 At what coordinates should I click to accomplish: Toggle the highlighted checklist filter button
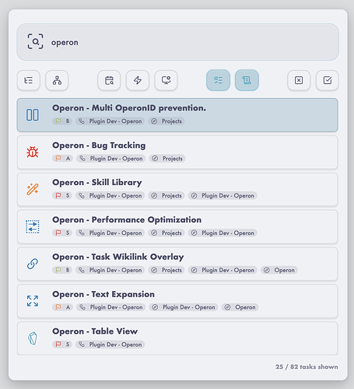click(218, 80)
